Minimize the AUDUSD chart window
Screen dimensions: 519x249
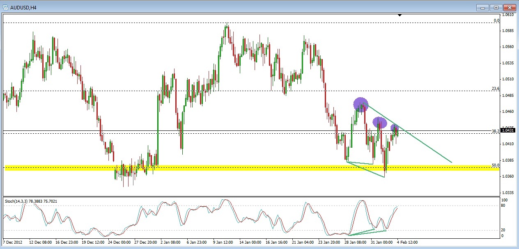click(x=483, y=7)
